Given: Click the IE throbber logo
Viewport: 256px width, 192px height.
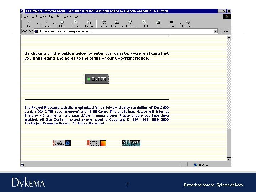Looking at the screenshot, I should (x=227, y=16).
